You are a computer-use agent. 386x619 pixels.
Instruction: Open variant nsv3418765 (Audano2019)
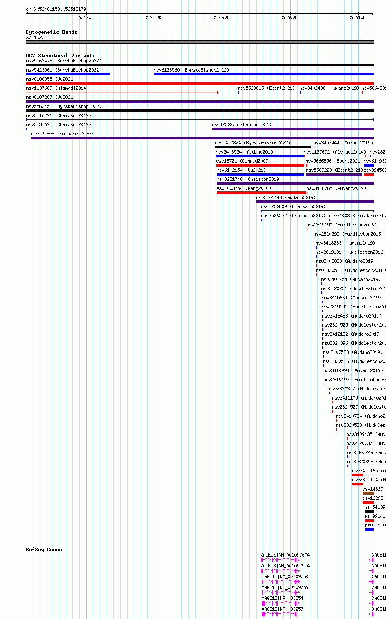[336, 188]
